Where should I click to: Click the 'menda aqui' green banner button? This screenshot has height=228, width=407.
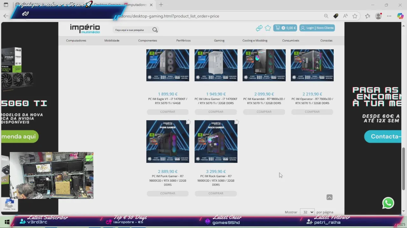pyautogui.click(x=20, y=136)
